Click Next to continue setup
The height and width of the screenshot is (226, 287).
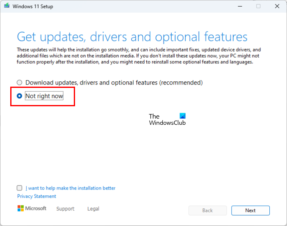(251, 210)
